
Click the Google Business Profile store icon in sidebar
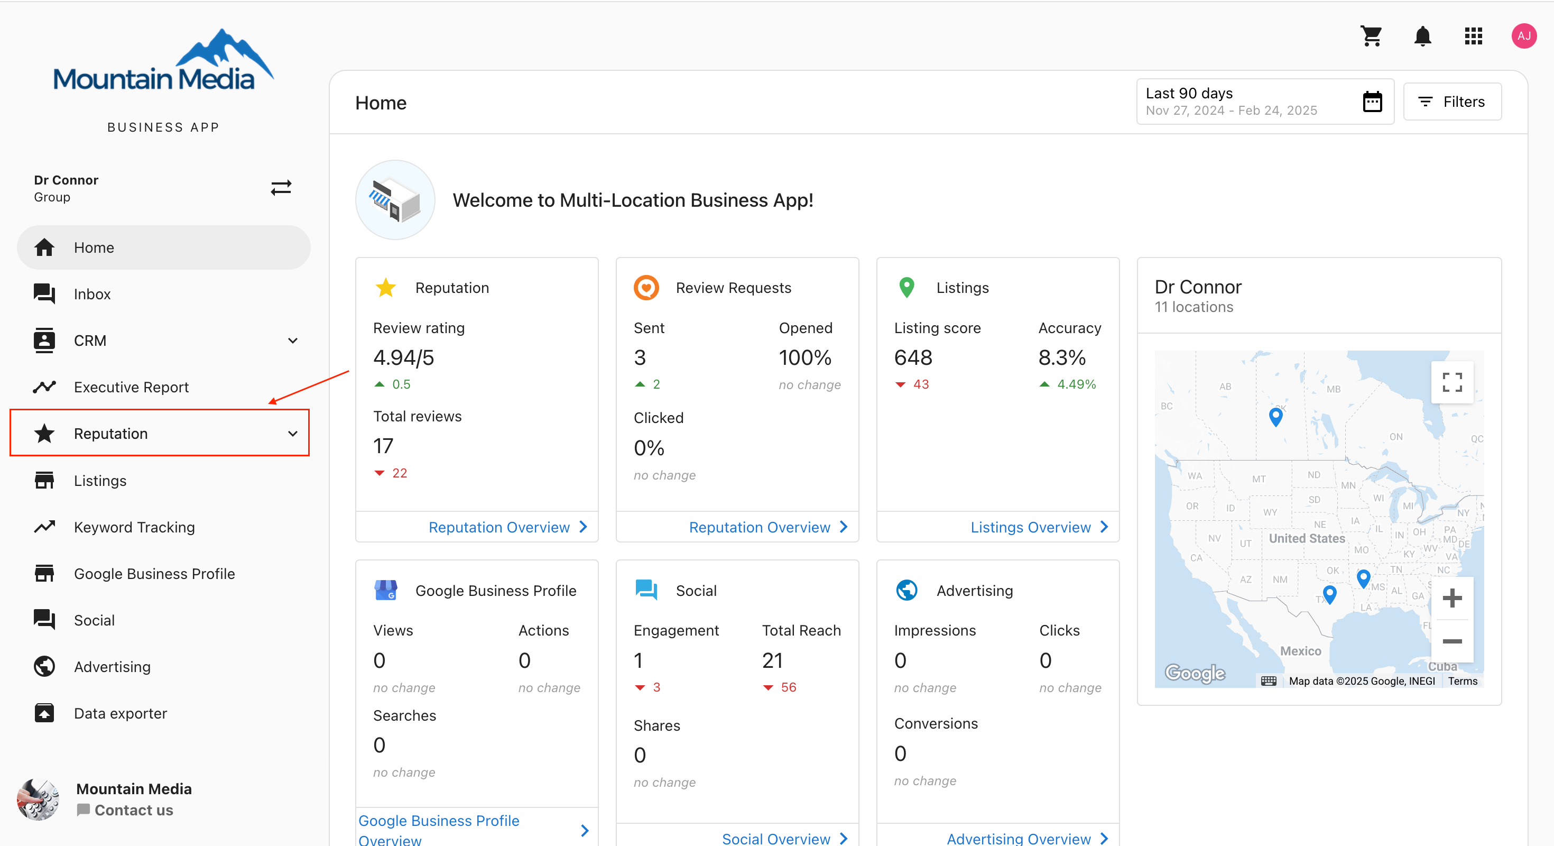(x=44, y=573)
